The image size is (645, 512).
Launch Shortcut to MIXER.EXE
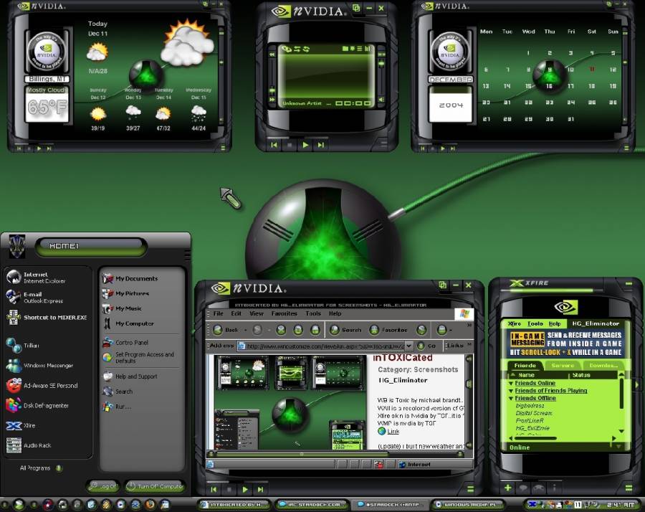pos(47,318)
